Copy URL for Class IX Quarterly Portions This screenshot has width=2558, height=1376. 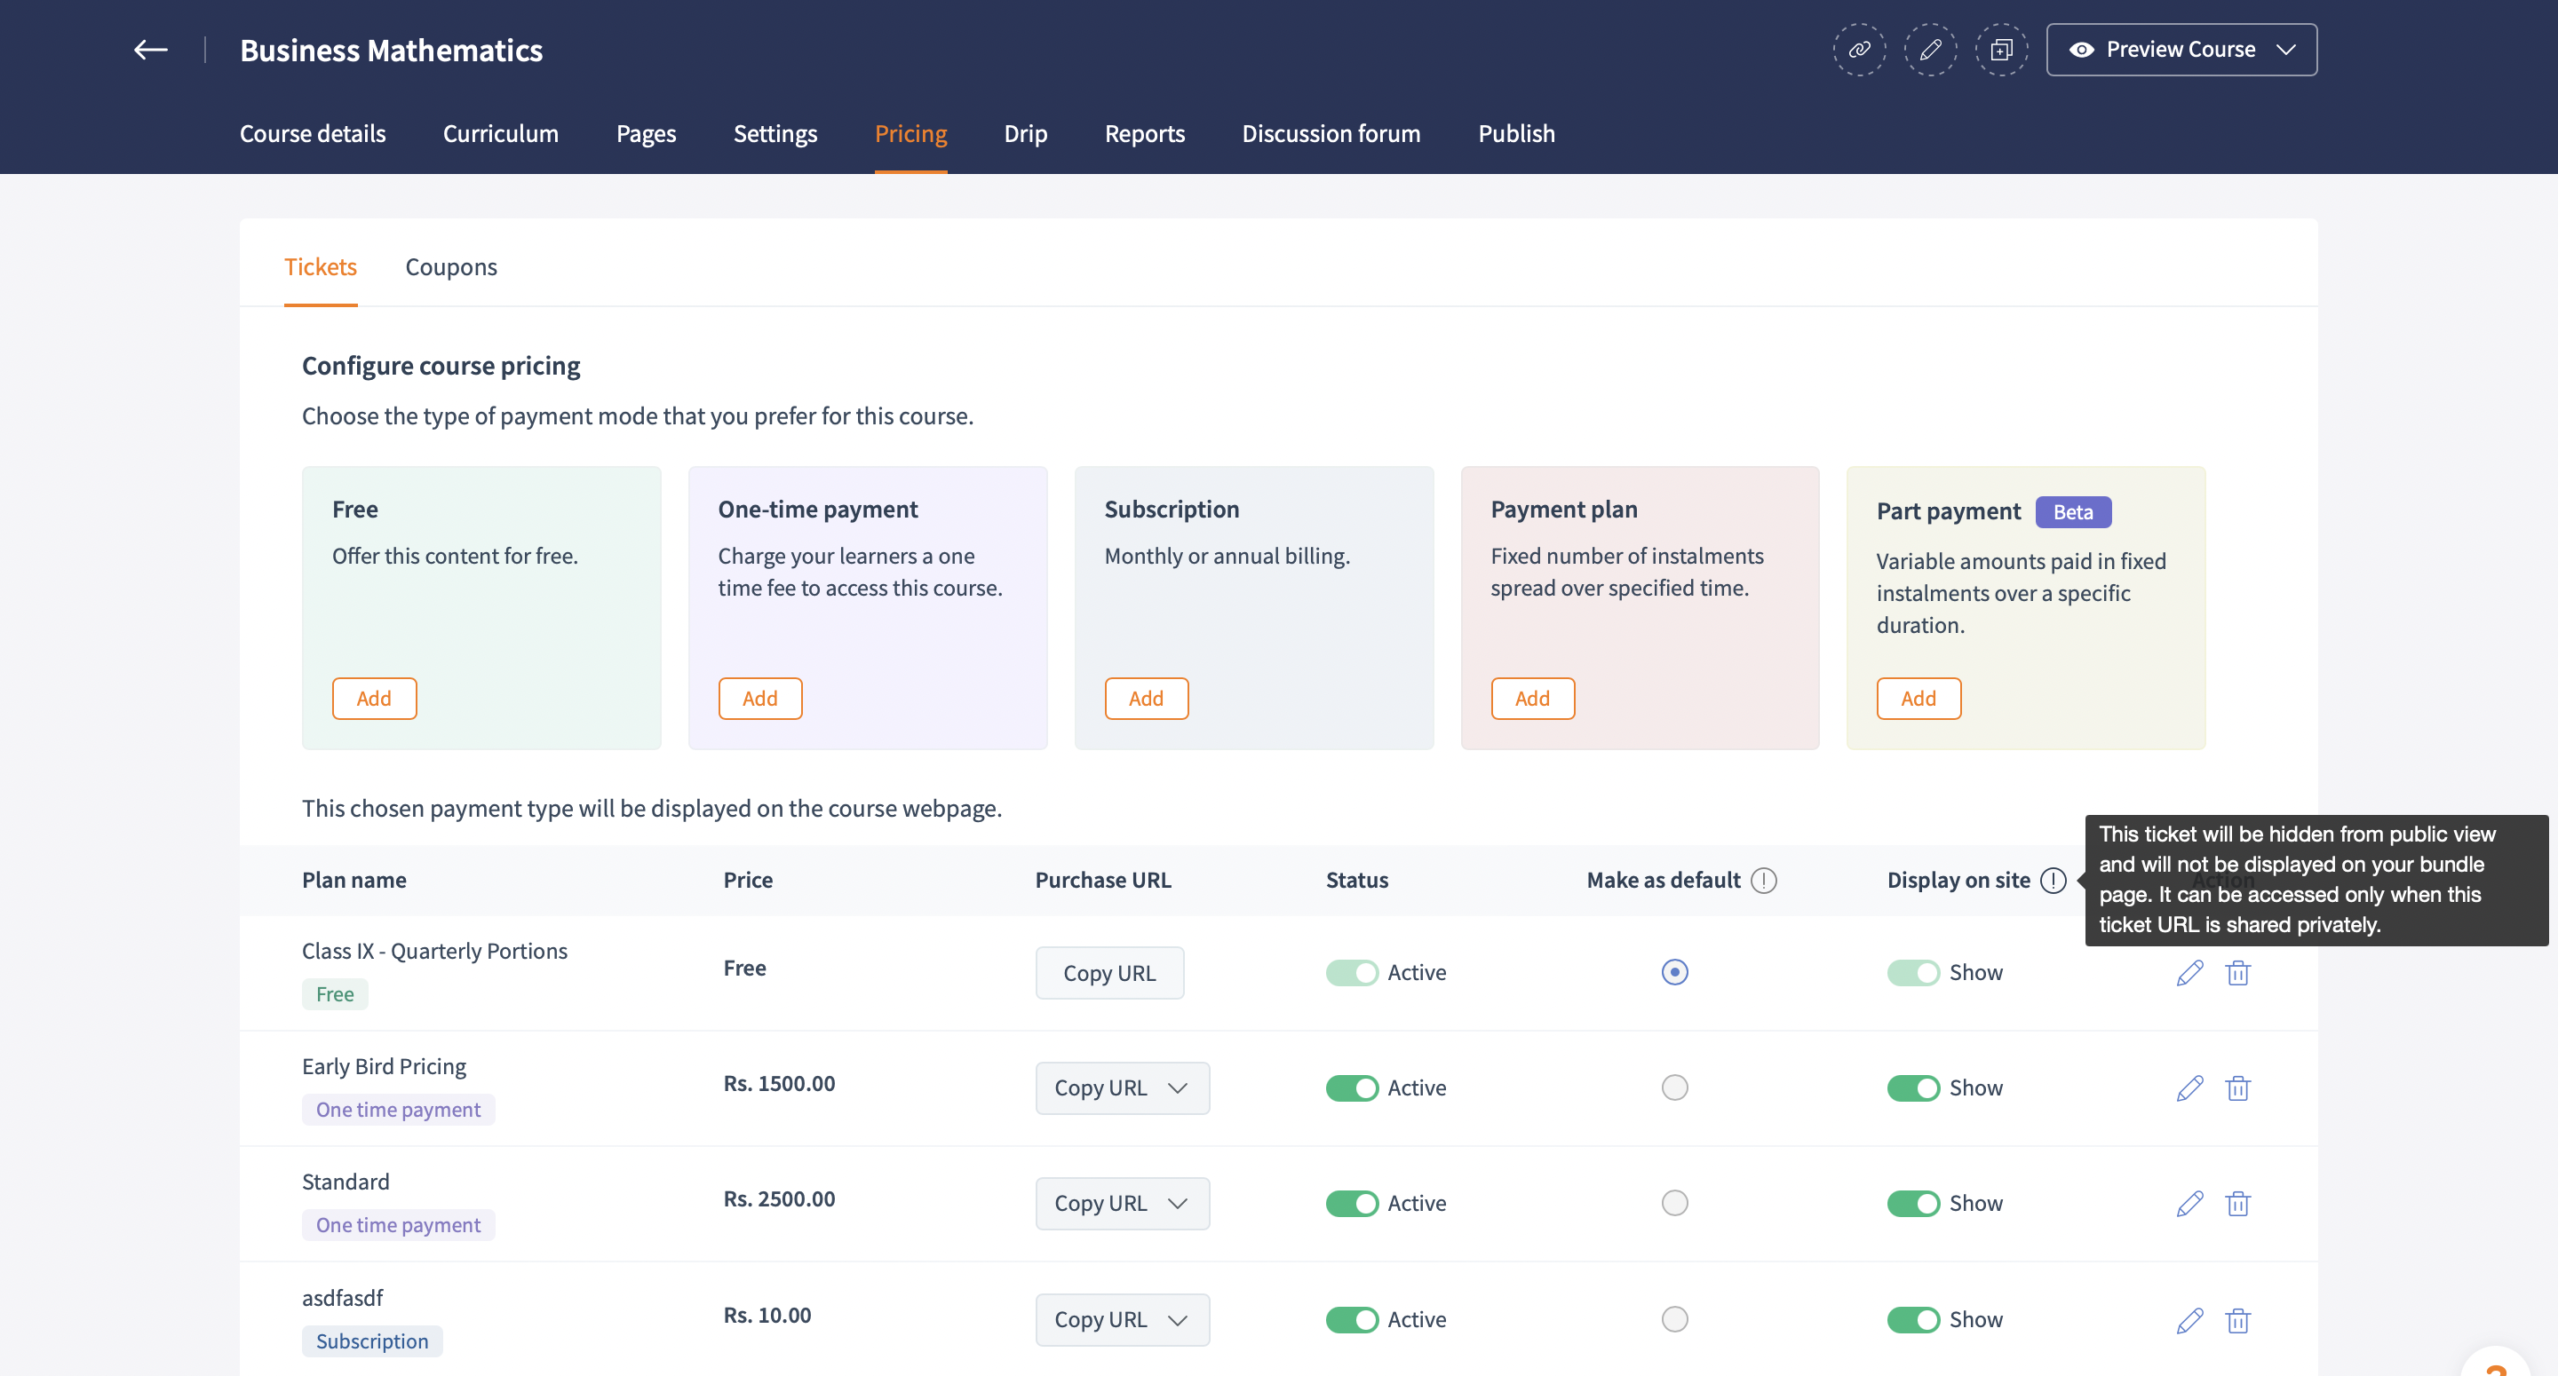(x=1109, y=973)
